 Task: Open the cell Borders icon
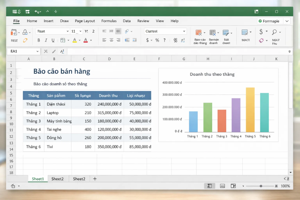click(63, 40)
